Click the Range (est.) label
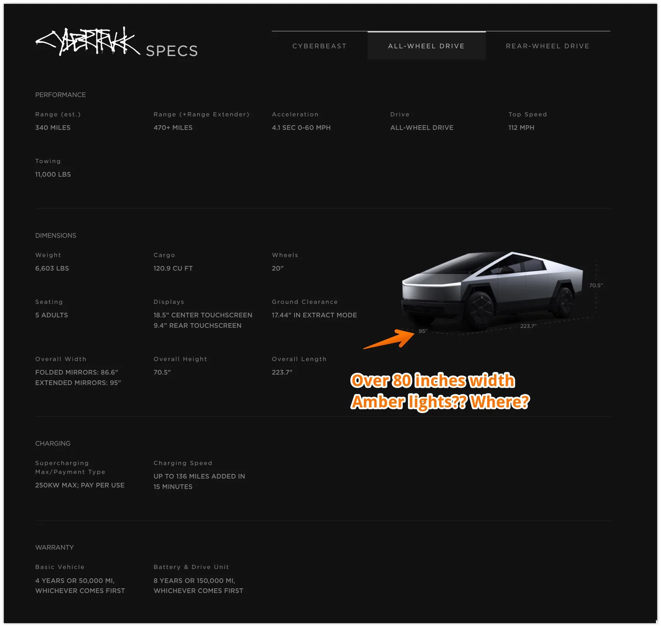This screenshot has width=661, height=627. click(58, 114)
